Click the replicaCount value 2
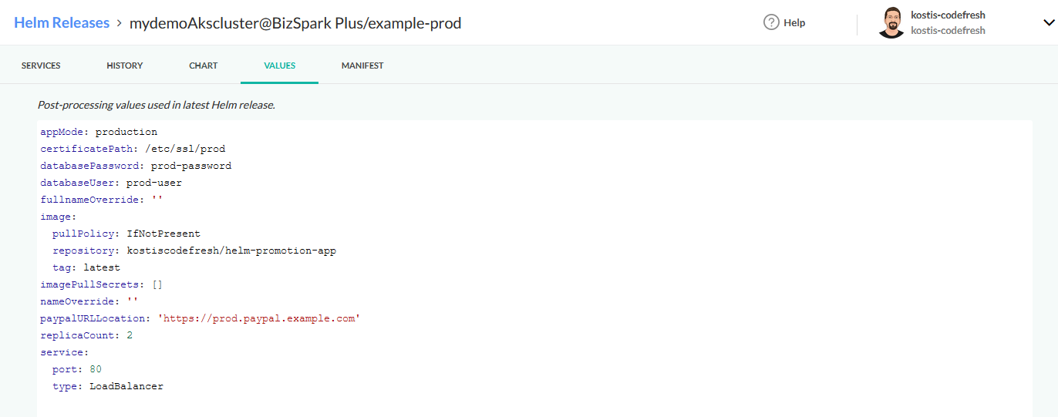Screen dimensions: 1058x417 [130, 335]
